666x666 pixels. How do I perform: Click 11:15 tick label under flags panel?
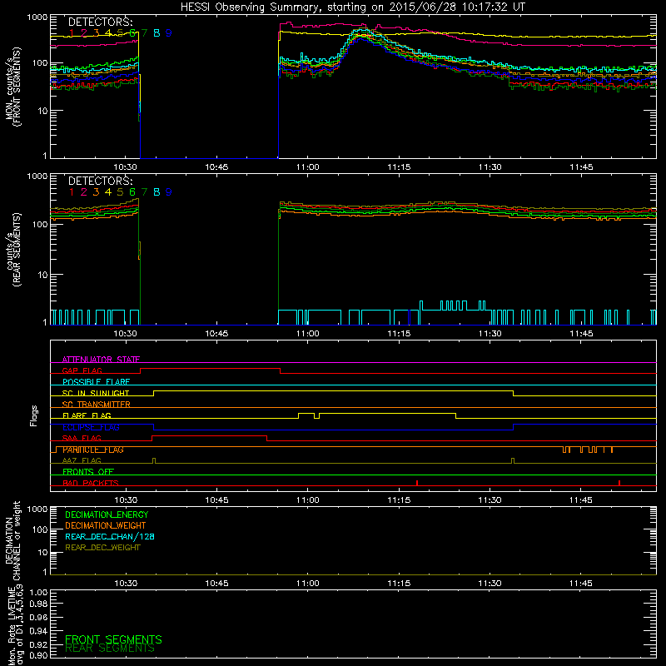[x=399, y=500]
